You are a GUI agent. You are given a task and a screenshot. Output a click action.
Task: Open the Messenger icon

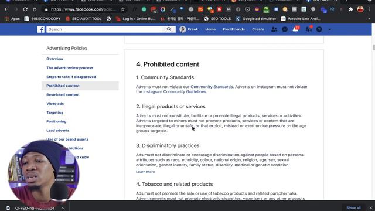(285, 29)
